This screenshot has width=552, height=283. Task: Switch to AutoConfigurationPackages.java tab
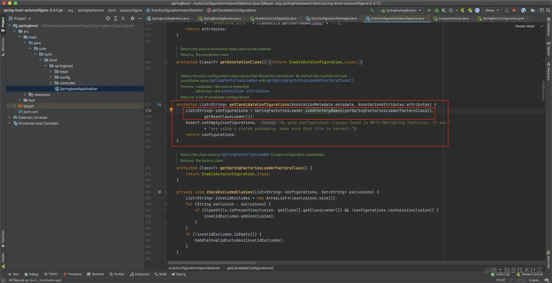coord(334,18)
